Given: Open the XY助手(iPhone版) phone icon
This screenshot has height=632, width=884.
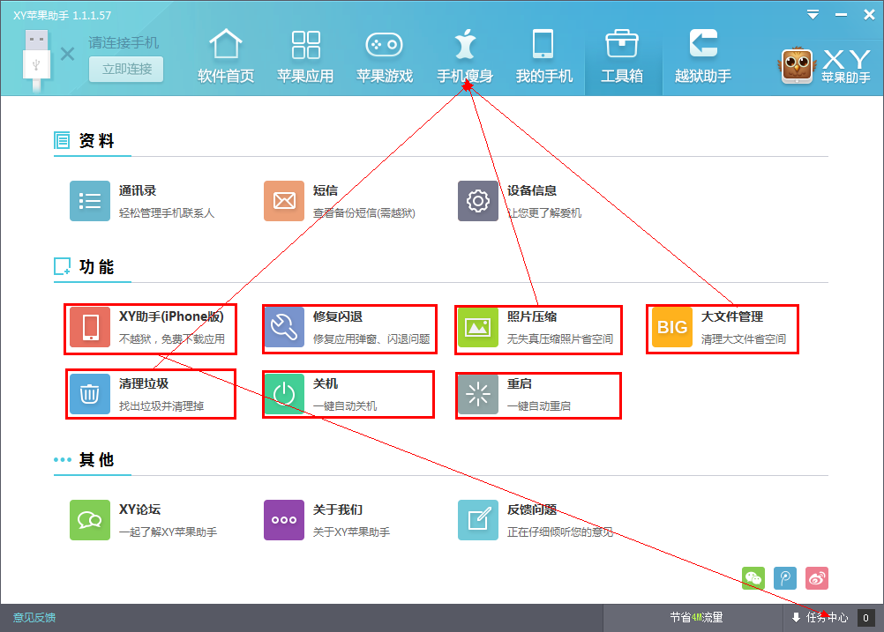Looking at the screenshot, I should coord(90,327).
